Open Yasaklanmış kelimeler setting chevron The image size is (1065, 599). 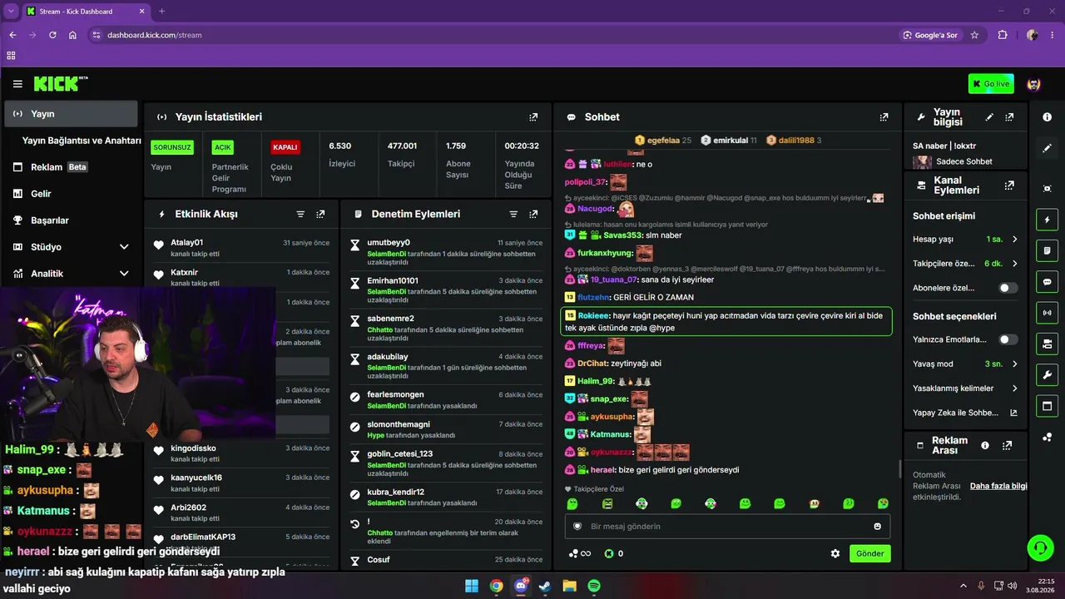1014,389
